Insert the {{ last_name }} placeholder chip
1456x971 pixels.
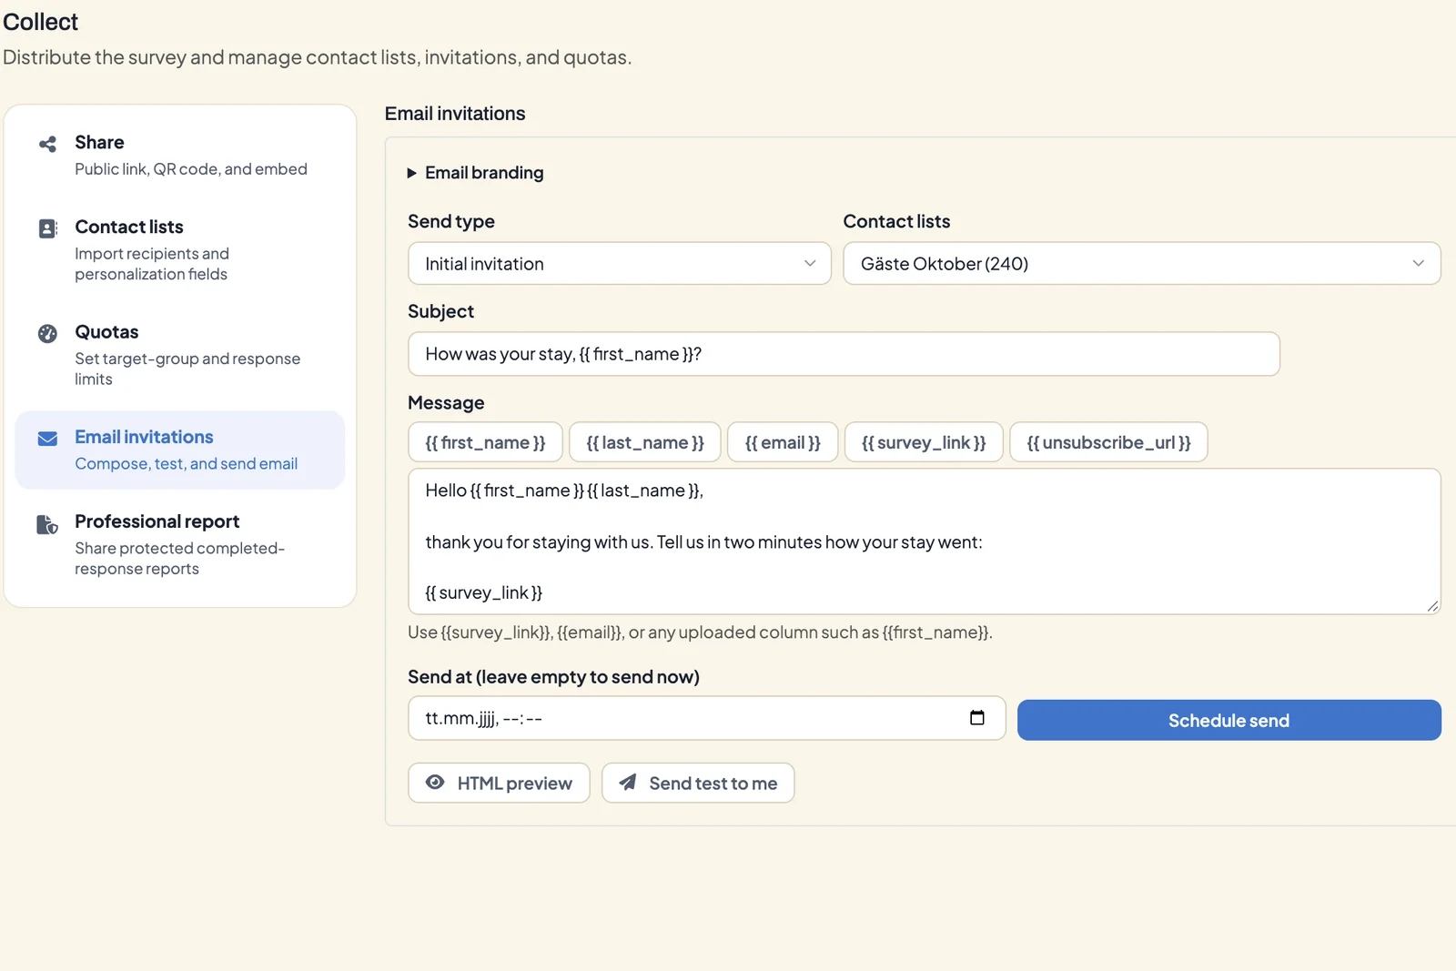point(645,442)
